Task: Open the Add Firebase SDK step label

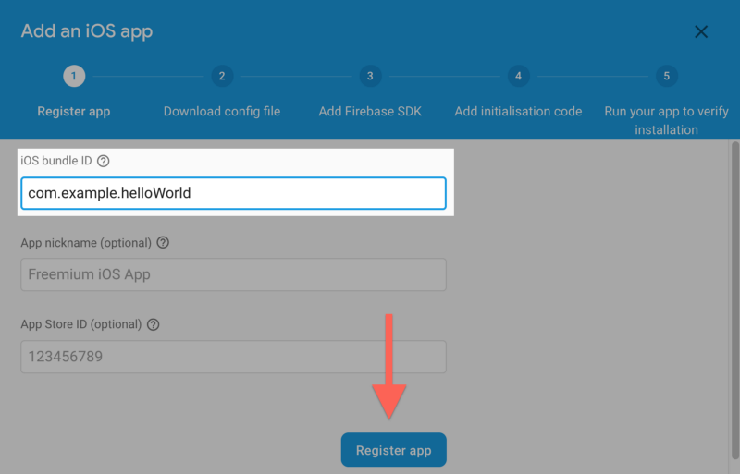Action: (370, 111)
